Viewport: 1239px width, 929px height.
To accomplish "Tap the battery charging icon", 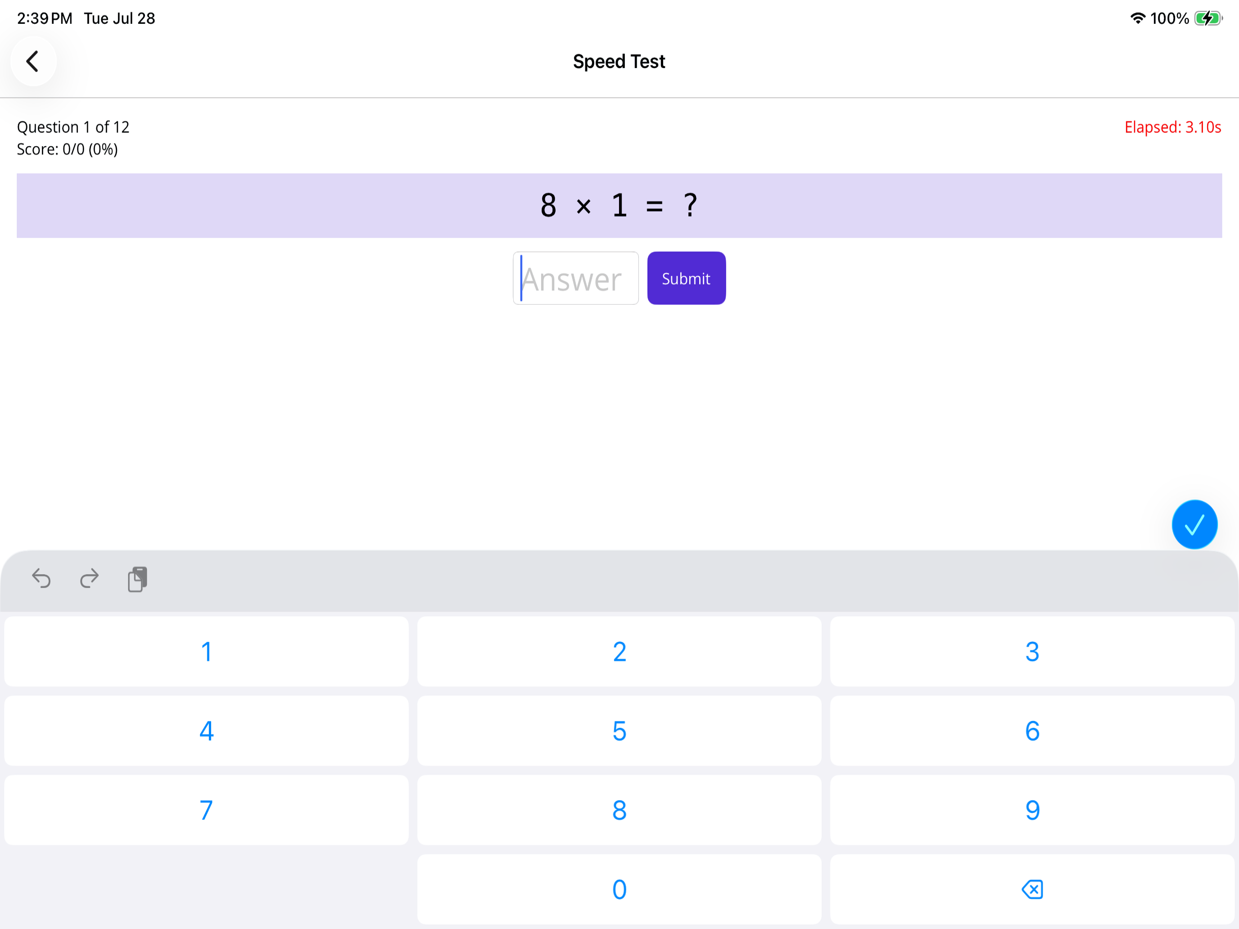I will point(1208,18).
